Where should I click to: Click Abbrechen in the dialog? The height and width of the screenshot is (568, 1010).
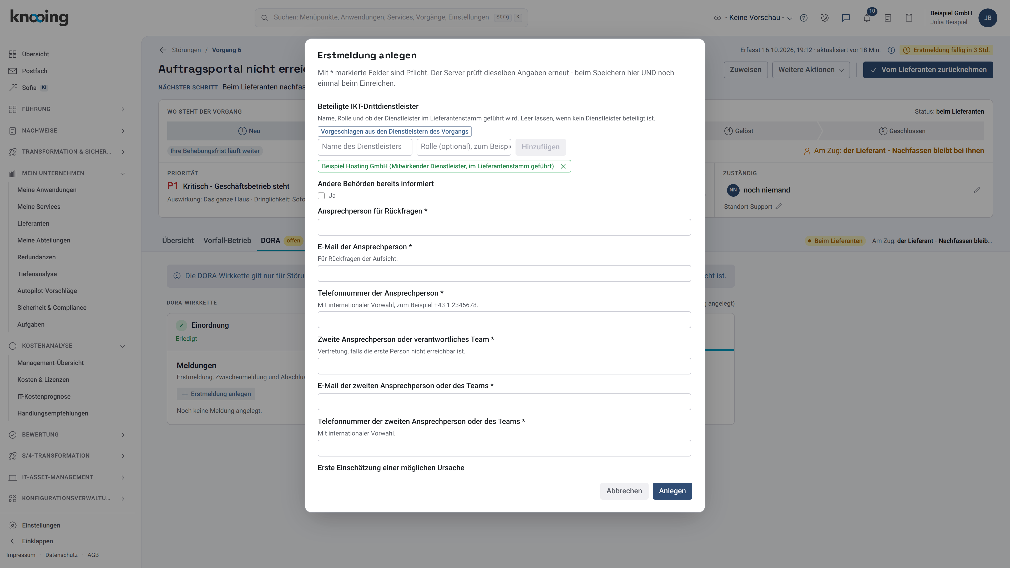(624, 491)
